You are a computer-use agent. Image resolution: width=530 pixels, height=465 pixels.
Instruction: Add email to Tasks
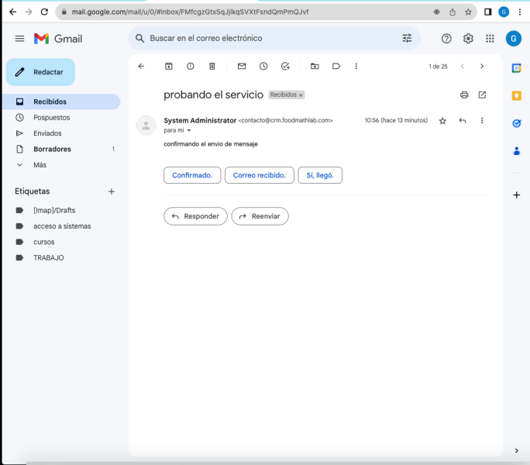click(285, 67)
